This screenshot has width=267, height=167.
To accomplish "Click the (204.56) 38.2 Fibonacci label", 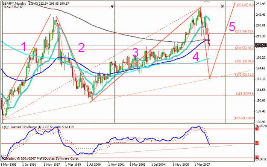I will [x=244, y=48].
